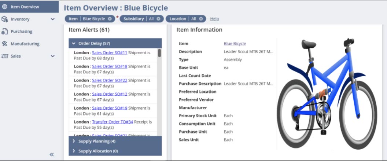Click the Item Alerts list scrollbar
The height and width of the screenshot is (161, 387).
click(x=159, y=54)
